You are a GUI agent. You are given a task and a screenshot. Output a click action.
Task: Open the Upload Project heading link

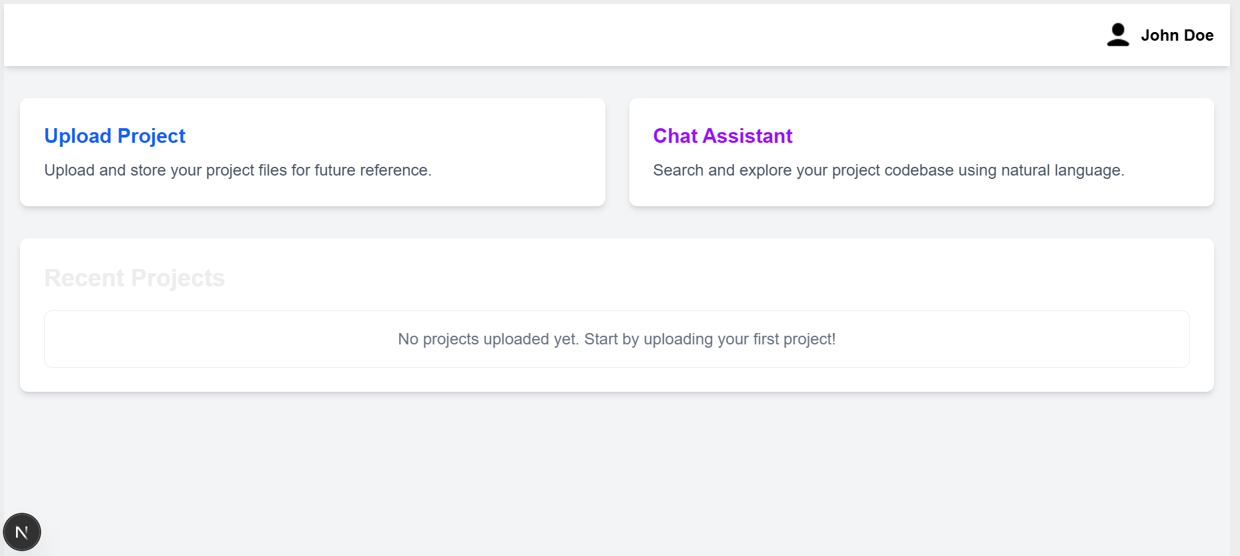115,136
